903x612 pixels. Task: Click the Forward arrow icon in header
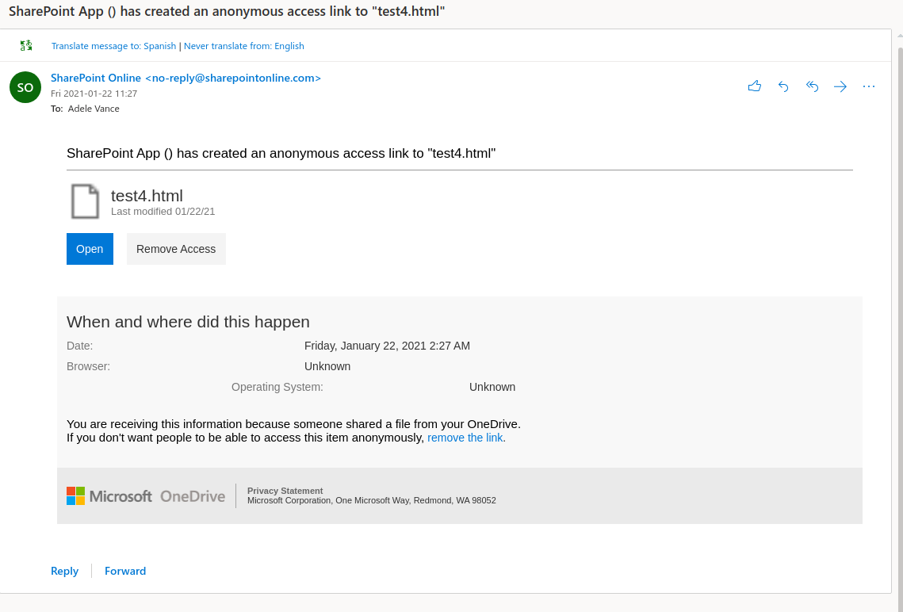pos(840,86)
